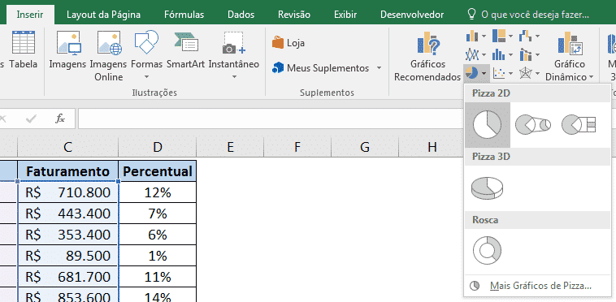This screenshot has width=616, height=302.
Task: Choose the pie-of-pie chart option
Action: click(x=533, y=125)
